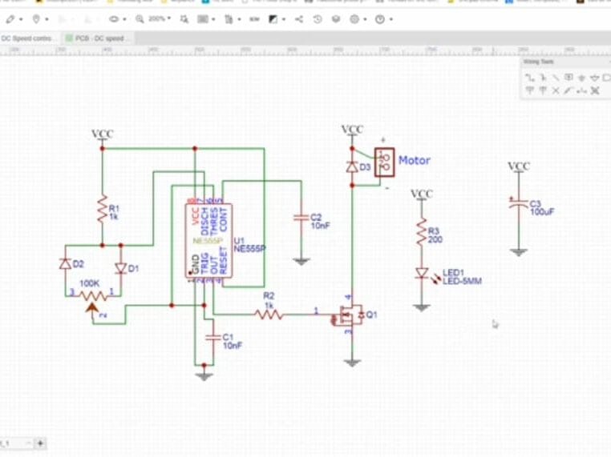Select the No Connect flag X tool
This screenshot has height=457, width=611.
coord(556,90)
